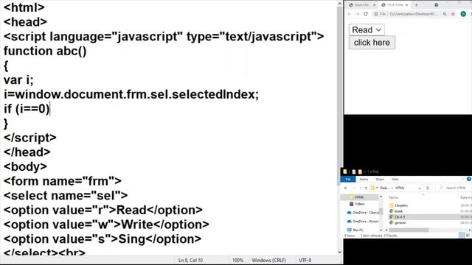Select the Ch-4-5 browser tab
The width and height of the screenshot is (472, 265).
click(x=395, y=5)
